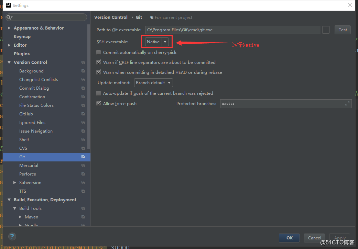Viewport: 358px width, 249px height.
Task: Expand the Subversion tree node
Action: (14, 183)
